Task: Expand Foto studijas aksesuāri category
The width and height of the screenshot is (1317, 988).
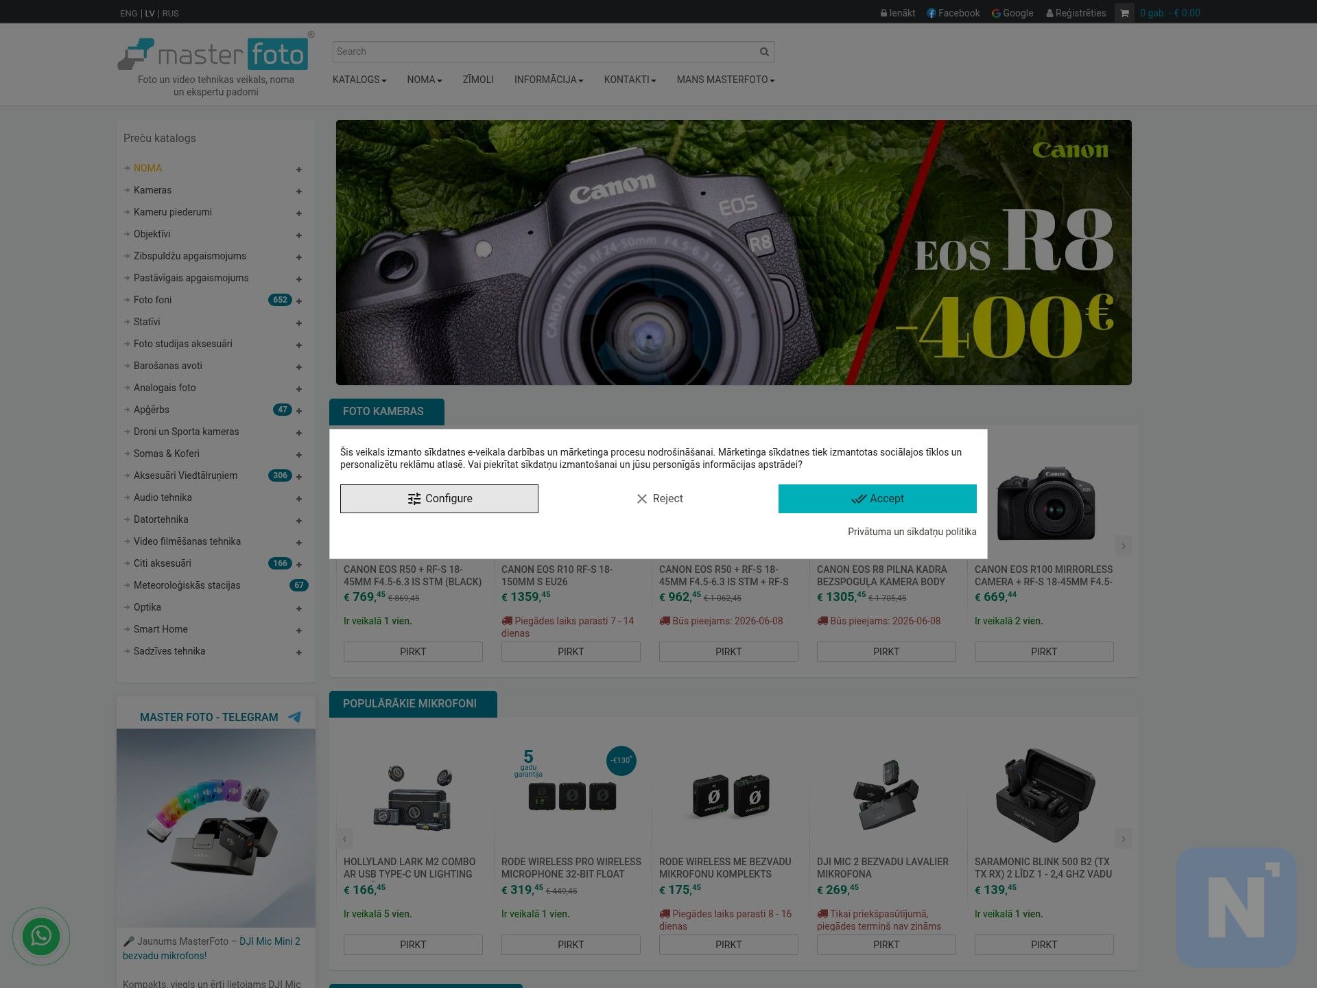Action: pos(299,345)
